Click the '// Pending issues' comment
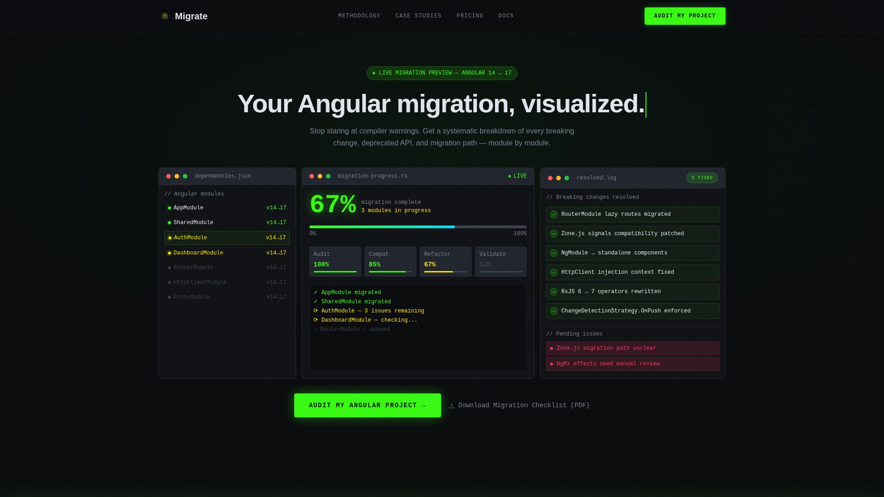This screenshot has height=497, width=884. point(574,334)
